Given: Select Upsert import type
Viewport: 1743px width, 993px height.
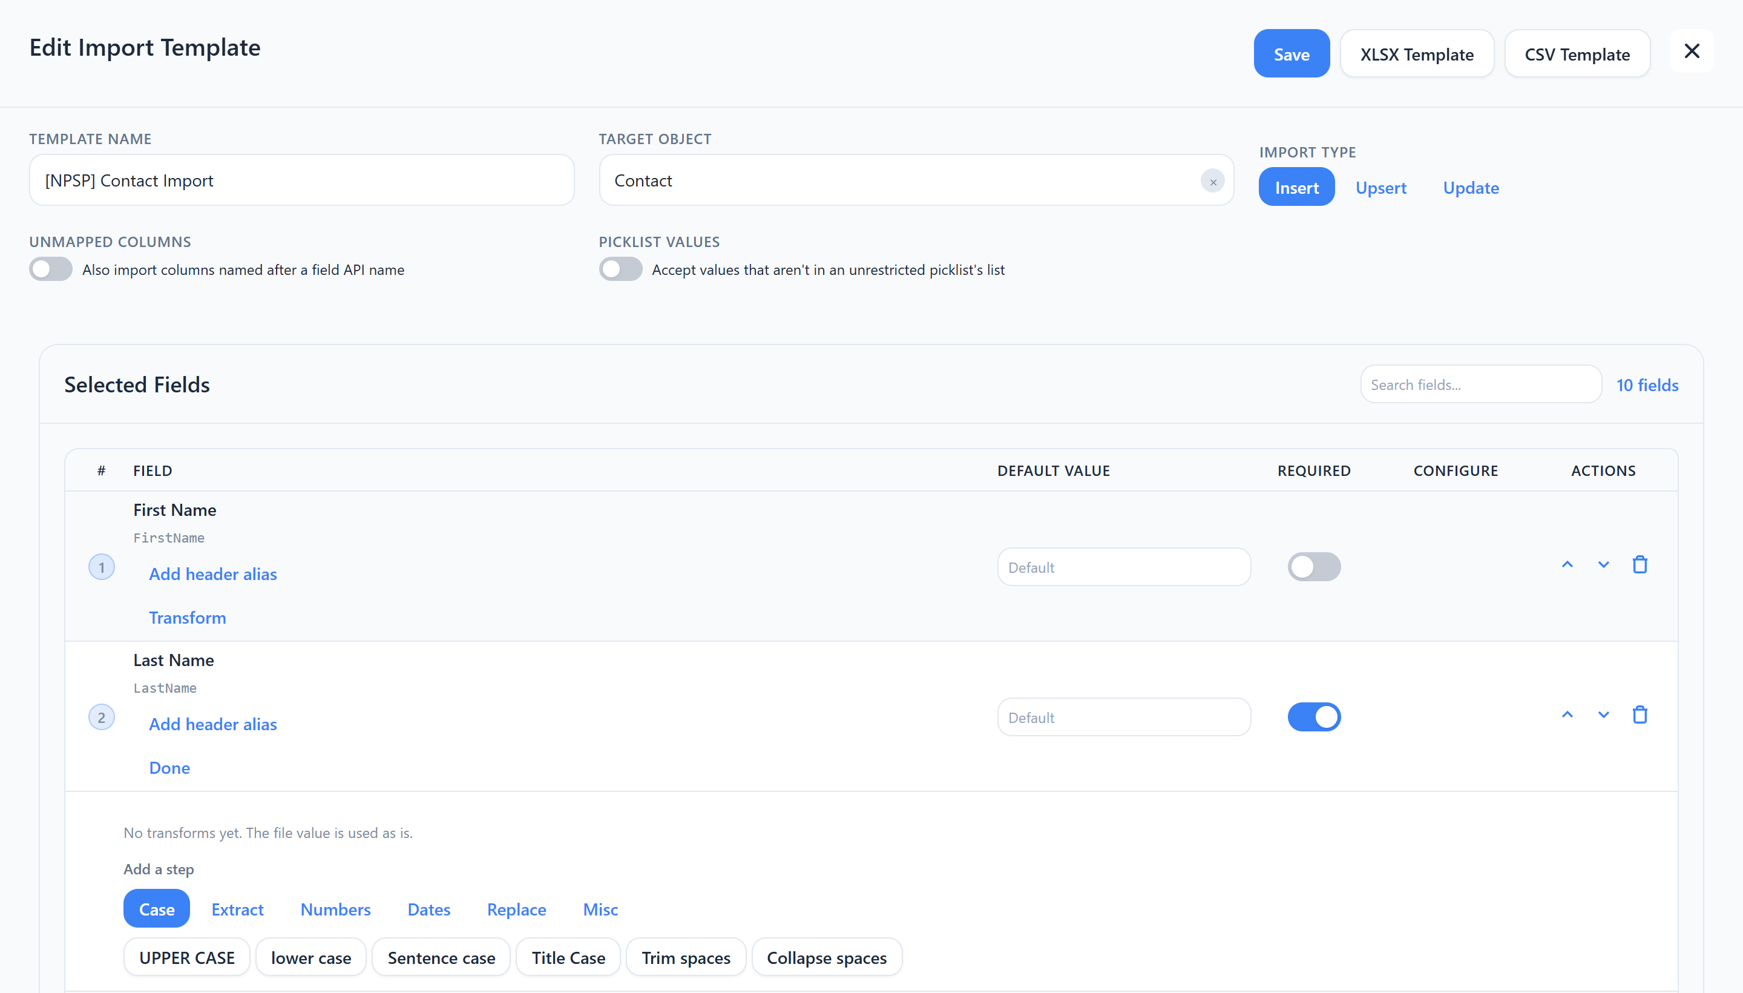Looking at the screenshot, I should (1380, 188).
